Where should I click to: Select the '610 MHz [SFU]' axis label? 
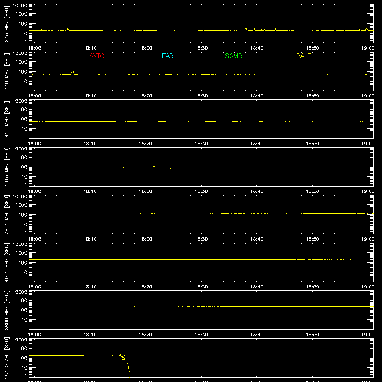coord(6,119)
